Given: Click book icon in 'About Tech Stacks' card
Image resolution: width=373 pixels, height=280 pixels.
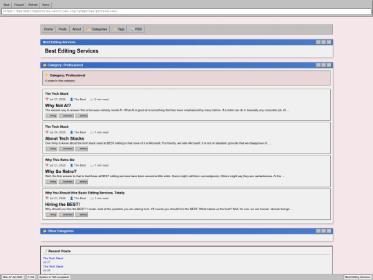Looking at the screenshot, I should point(92,132).
